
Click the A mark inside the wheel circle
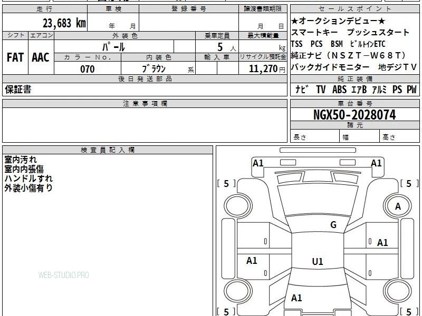click(x=398, y=206)
